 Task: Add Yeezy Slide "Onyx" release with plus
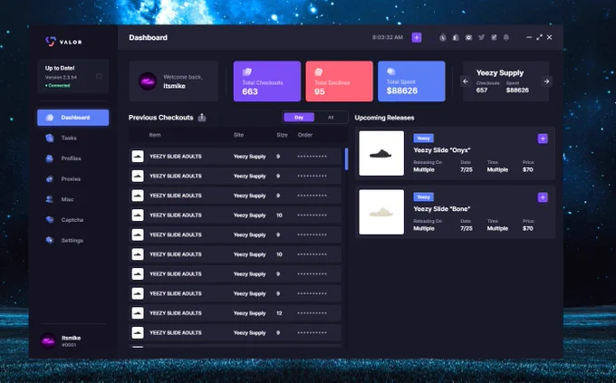543,139
